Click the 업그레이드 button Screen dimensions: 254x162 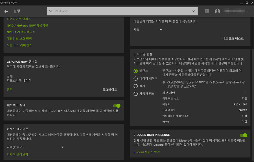click(x=110, y=89)
